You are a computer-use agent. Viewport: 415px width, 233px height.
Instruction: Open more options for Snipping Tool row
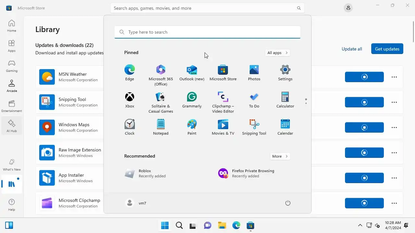click(x=394, y=102)
